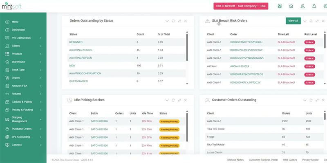Screen dimensions: 327x163
Task: Open the notifications bell icon
Action: point(314,6)
